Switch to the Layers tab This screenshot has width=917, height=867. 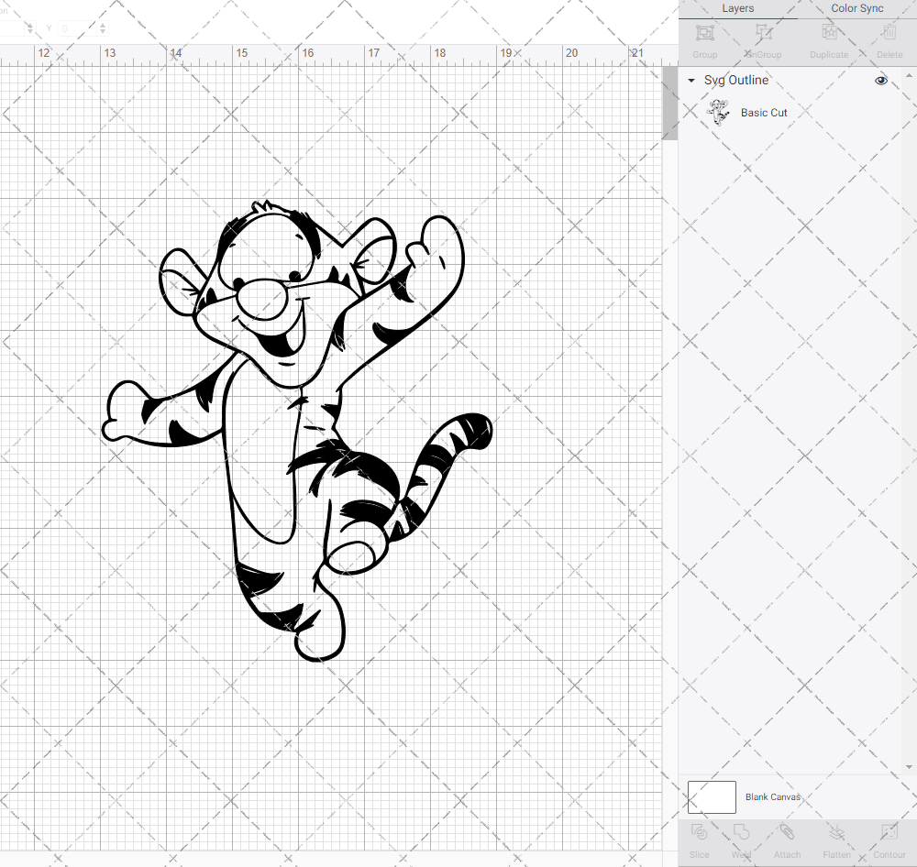737,9
